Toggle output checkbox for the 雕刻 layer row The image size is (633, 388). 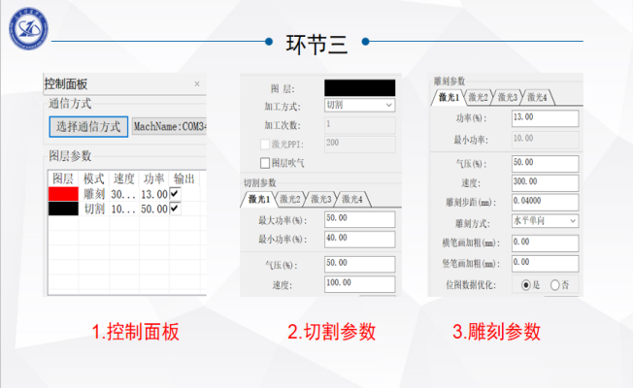tap(175, 194)
